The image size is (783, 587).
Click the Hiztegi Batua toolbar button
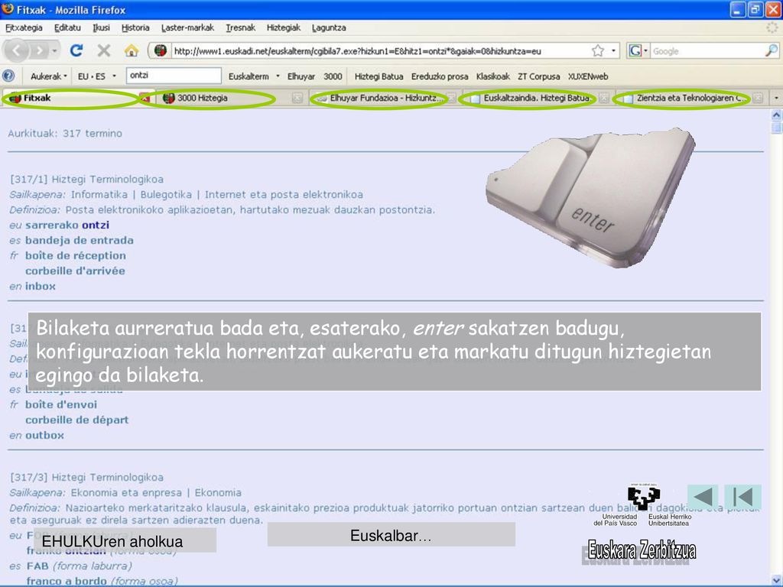[379, 76]
